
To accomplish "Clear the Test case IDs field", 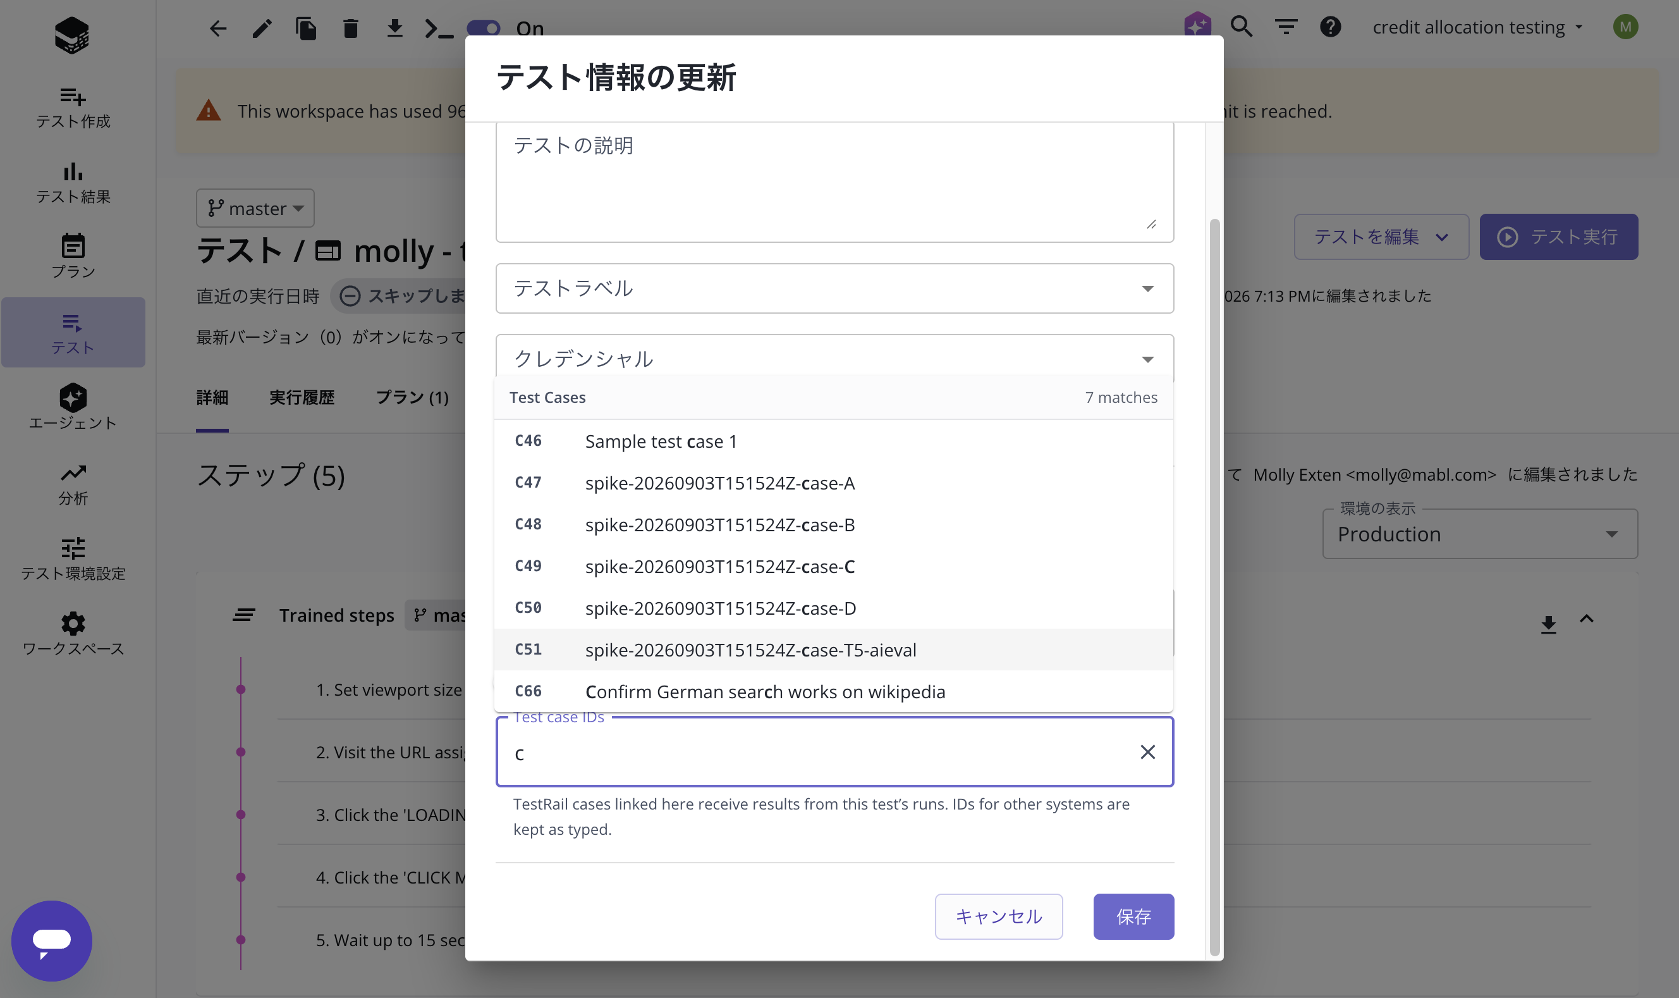I will [x=1147, y=752].
